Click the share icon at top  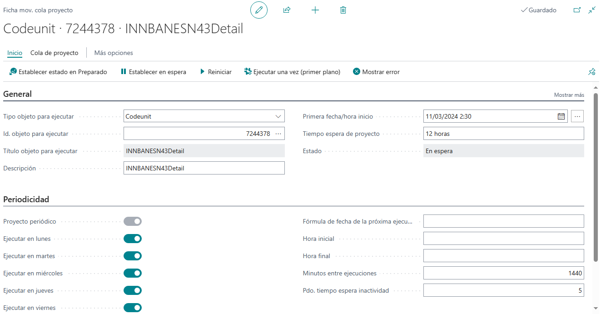click(287, 10)
